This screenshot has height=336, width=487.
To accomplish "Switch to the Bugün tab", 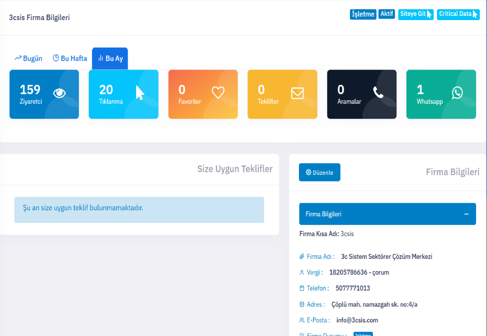I will click(29, 58).
